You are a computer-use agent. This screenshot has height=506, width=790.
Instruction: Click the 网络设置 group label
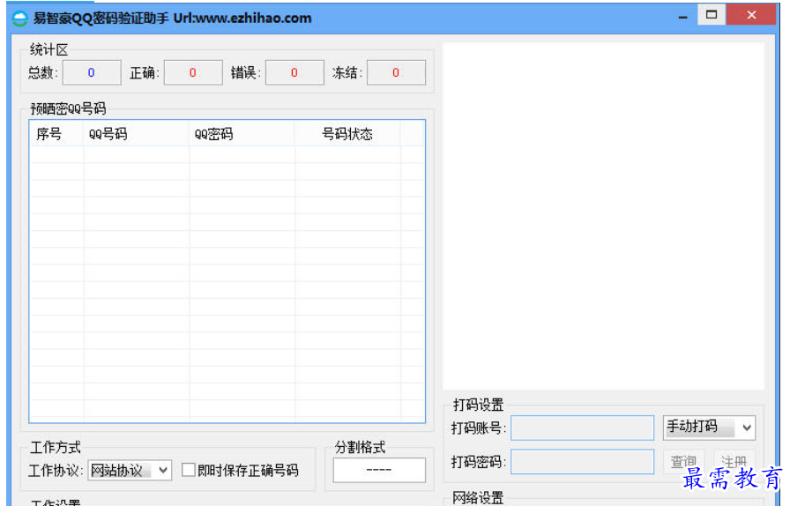click(478, 498)
